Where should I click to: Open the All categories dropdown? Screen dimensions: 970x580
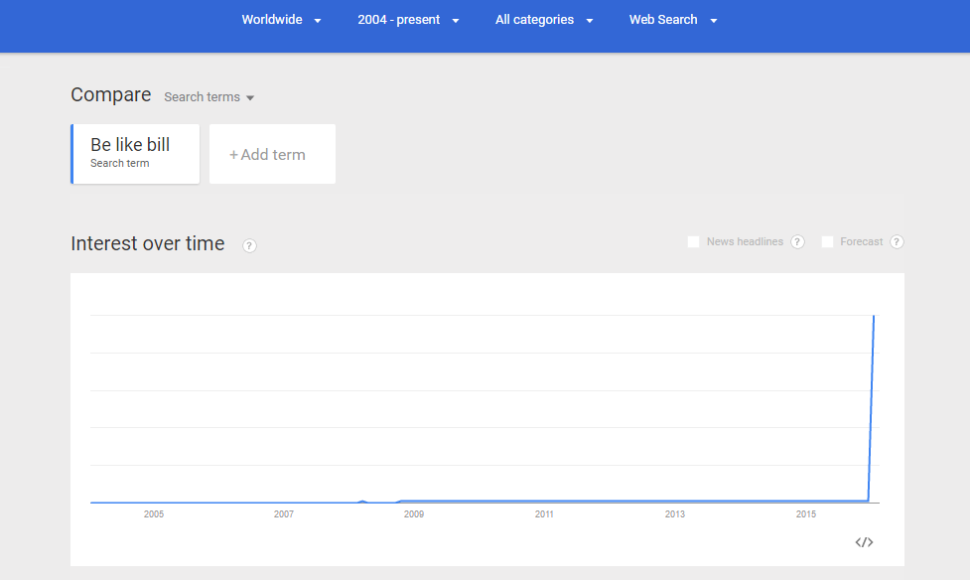pos(544,20)
